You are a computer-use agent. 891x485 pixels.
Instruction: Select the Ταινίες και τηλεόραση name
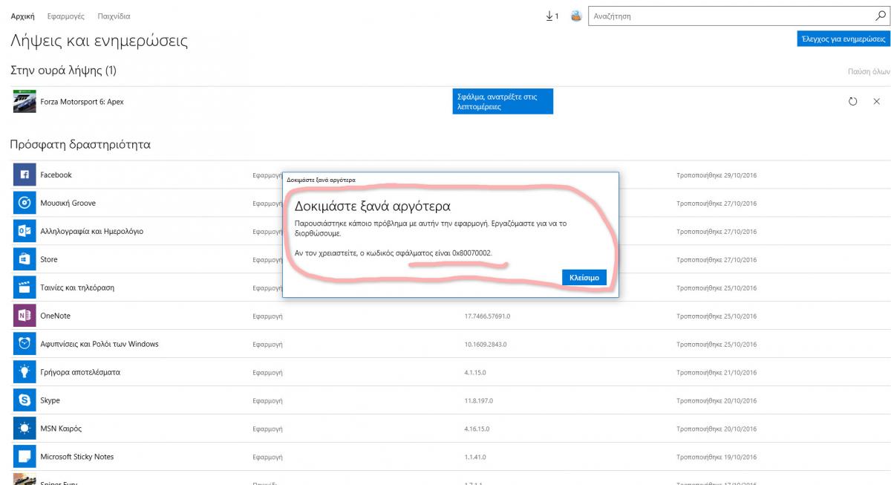77,288
